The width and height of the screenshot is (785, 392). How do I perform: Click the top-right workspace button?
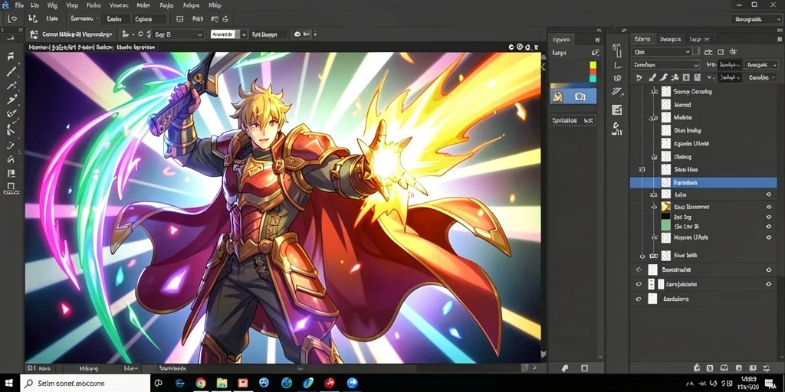(x=755, y=19)
